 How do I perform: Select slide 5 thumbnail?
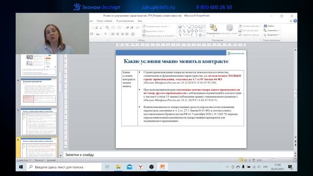coord(39,122)
